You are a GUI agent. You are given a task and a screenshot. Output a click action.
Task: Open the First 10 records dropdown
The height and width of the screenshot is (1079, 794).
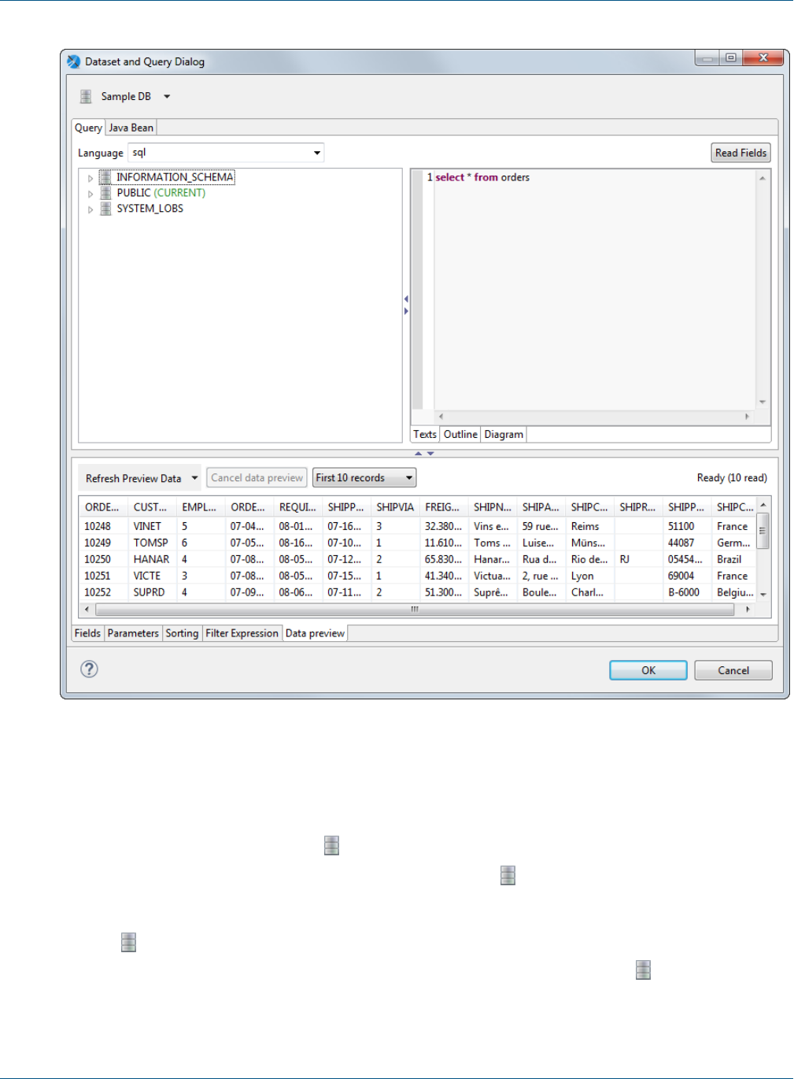click(364, 477)
